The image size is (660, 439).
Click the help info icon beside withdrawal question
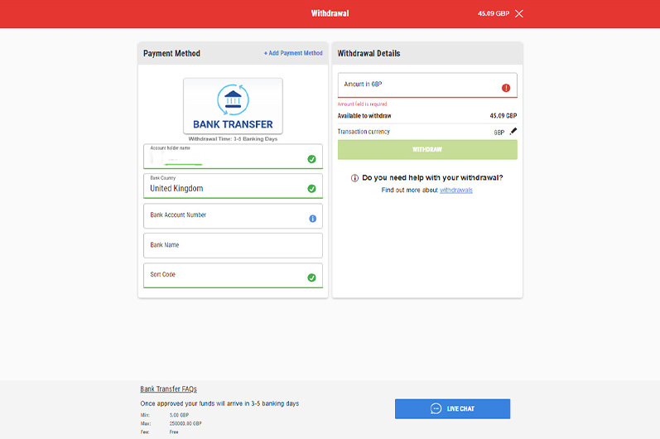[x=355, y=178]
